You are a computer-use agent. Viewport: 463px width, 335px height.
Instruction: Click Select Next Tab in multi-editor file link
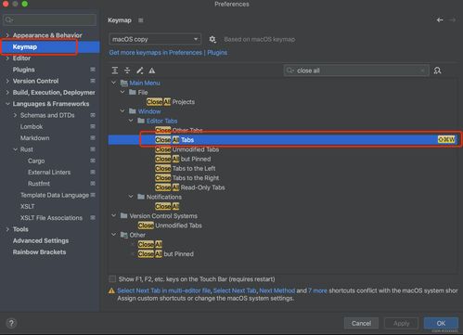164,290
